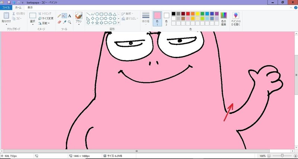Open Paint 3D (ペイント3Dを開く)
The height and width of the screenshot is (159, 298).
pyautogui.click(x=236, y=19)
